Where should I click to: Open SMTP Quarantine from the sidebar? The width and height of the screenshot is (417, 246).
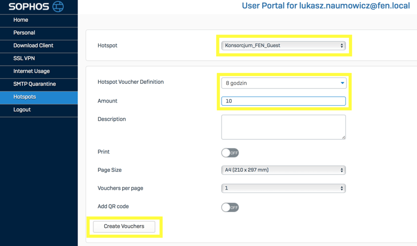[x=34, y=84]
